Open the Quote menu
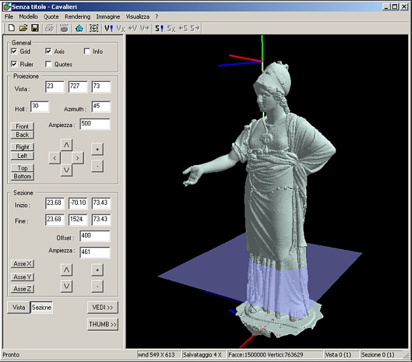The width and height of the screenshot is (412, 362). 51,17
